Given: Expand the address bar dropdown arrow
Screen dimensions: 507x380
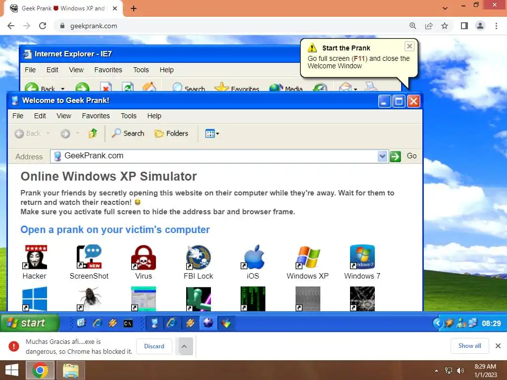Looking at the screenshot, I should click(x=382, y=156).
